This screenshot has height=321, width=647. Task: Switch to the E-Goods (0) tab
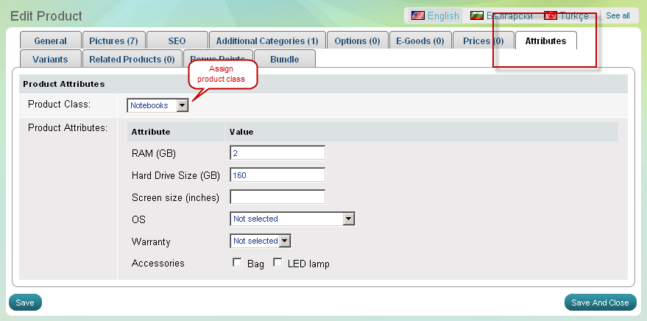coord(420,41)
